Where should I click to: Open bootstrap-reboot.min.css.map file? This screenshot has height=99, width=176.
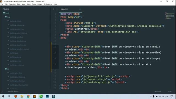(19, 49)
